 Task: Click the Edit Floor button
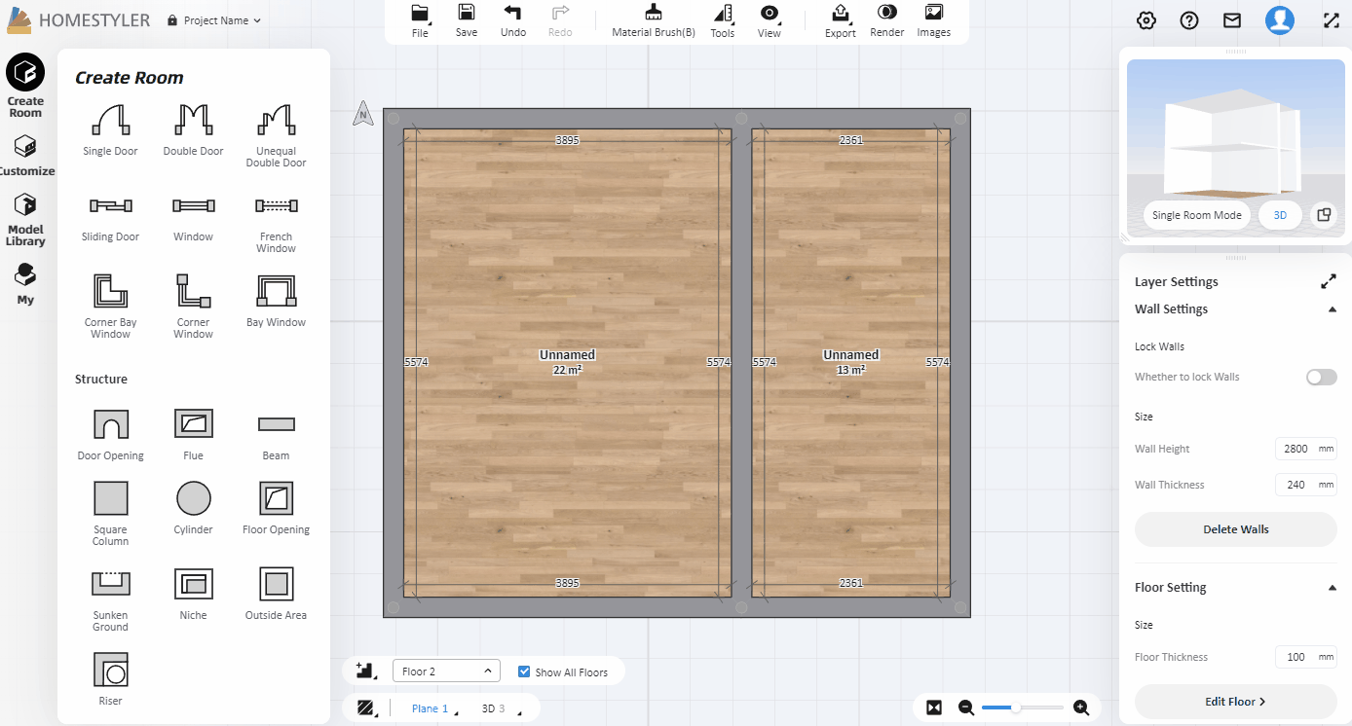click(x=1235, y=702)
